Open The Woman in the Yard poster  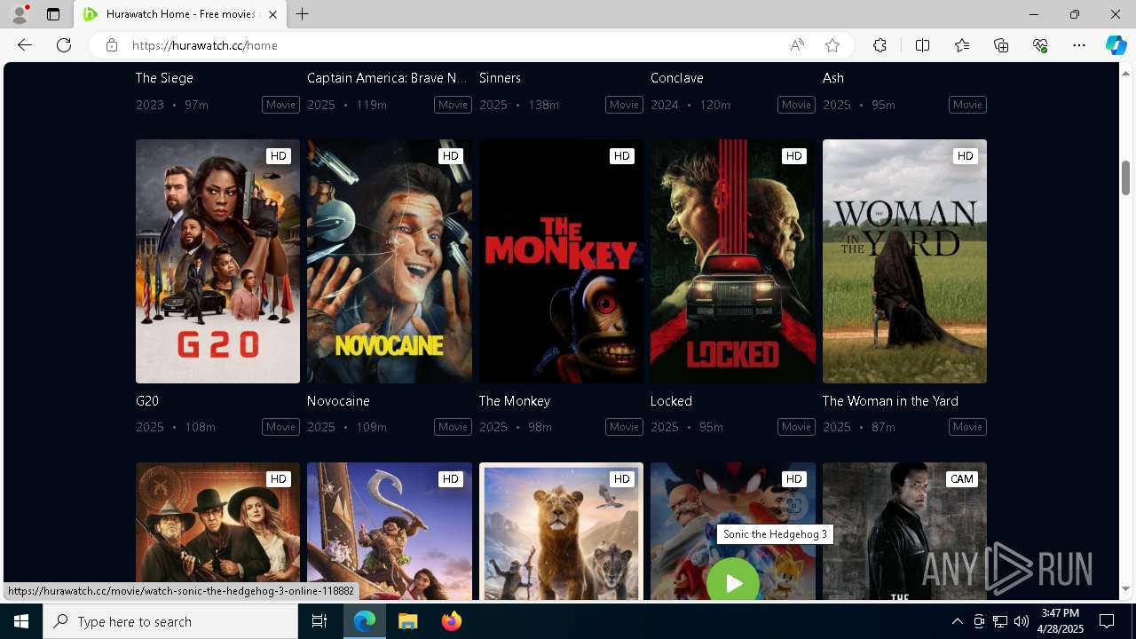(904, 261)
